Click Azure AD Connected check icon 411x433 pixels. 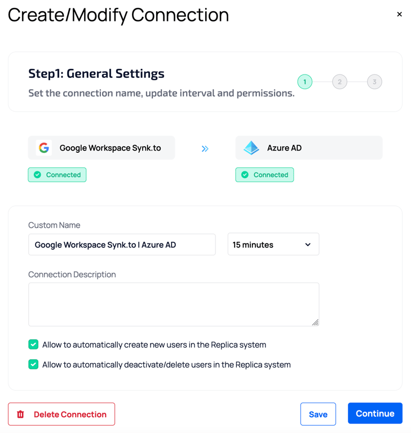[245, 175]
